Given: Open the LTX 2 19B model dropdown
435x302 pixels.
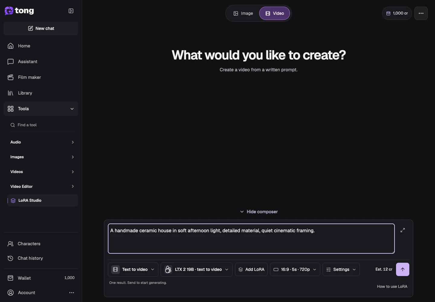Looking at the screenshot, I should [197, 269].
